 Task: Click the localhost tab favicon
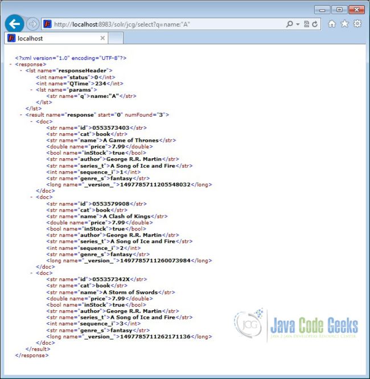point(11,38)
